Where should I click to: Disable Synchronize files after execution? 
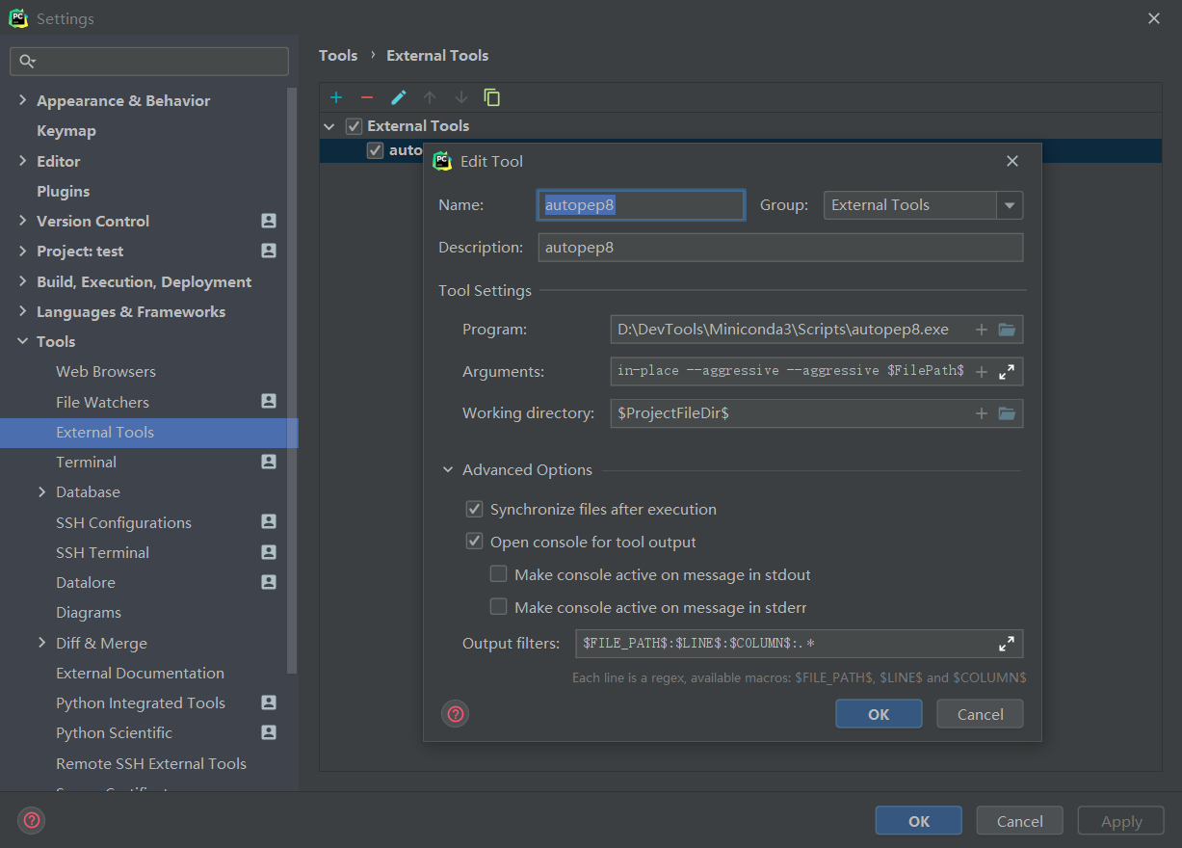click(474, 509)
